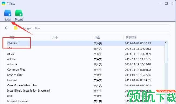Select the Adobe folder
Screen dimensions: 176x104
point(11,59)
